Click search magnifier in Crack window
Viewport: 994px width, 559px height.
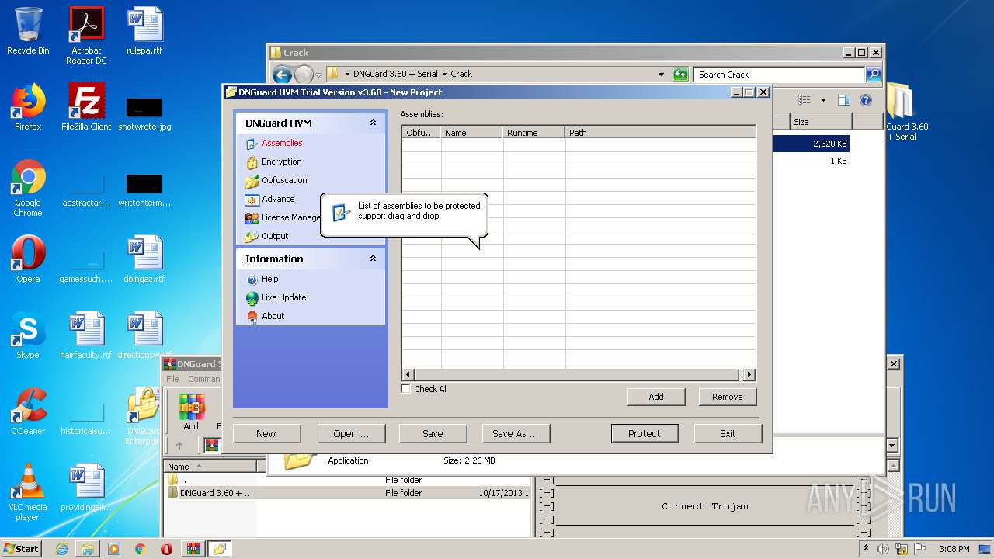tap(874, 75)
